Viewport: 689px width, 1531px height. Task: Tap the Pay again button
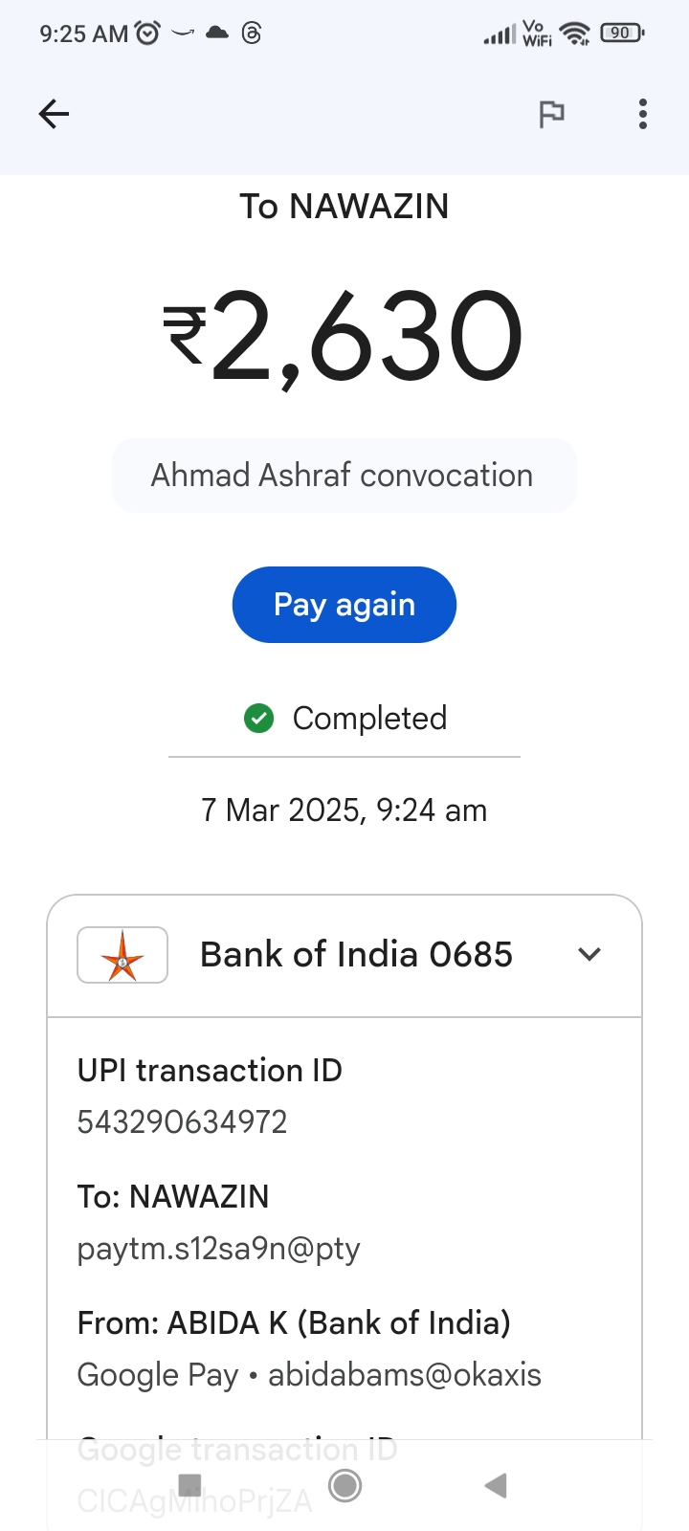click(x=344, y=605)
